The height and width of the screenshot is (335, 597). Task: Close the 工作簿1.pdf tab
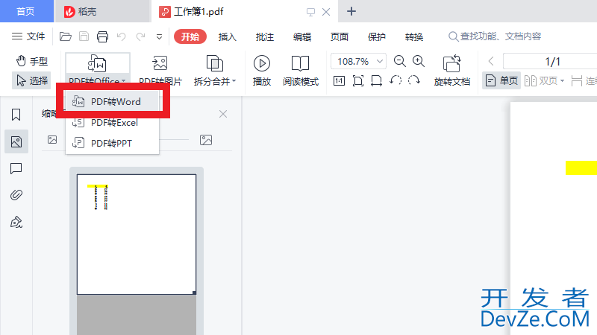click(326, 12)
